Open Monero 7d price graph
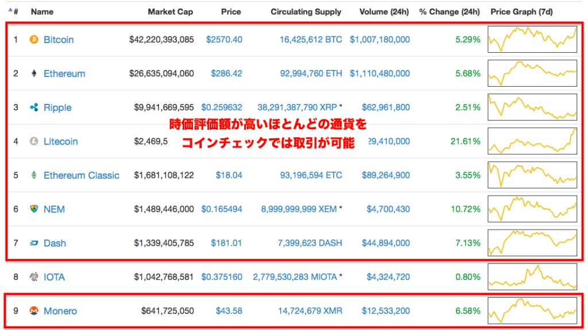 coord(532,311)
